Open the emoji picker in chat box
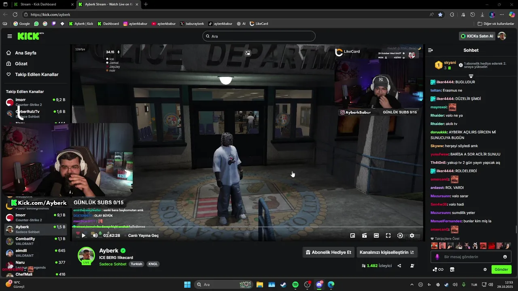The height and width of the screenshot is (291, 518). tap(505, 257)
